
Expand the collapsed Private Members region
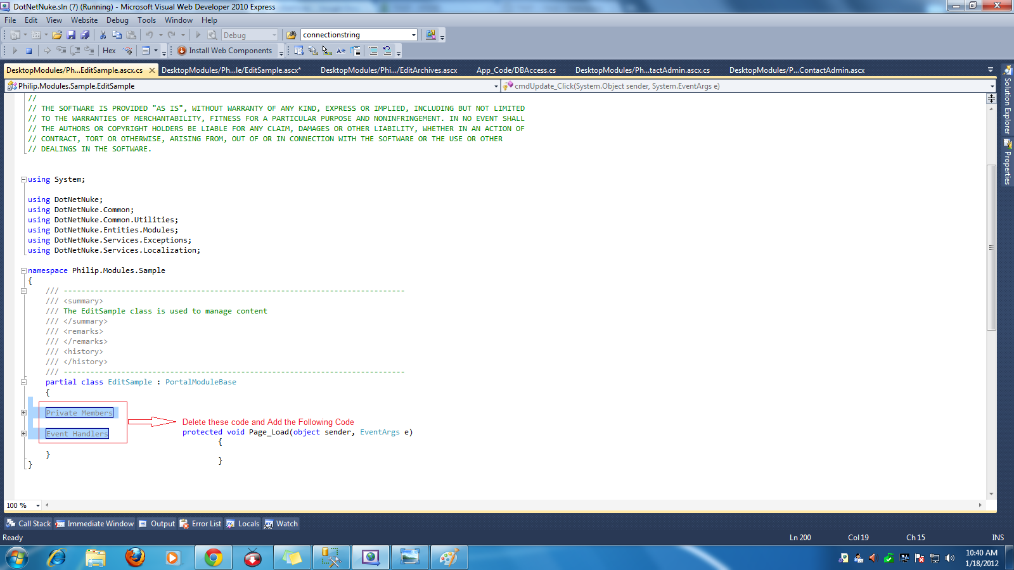23,413
